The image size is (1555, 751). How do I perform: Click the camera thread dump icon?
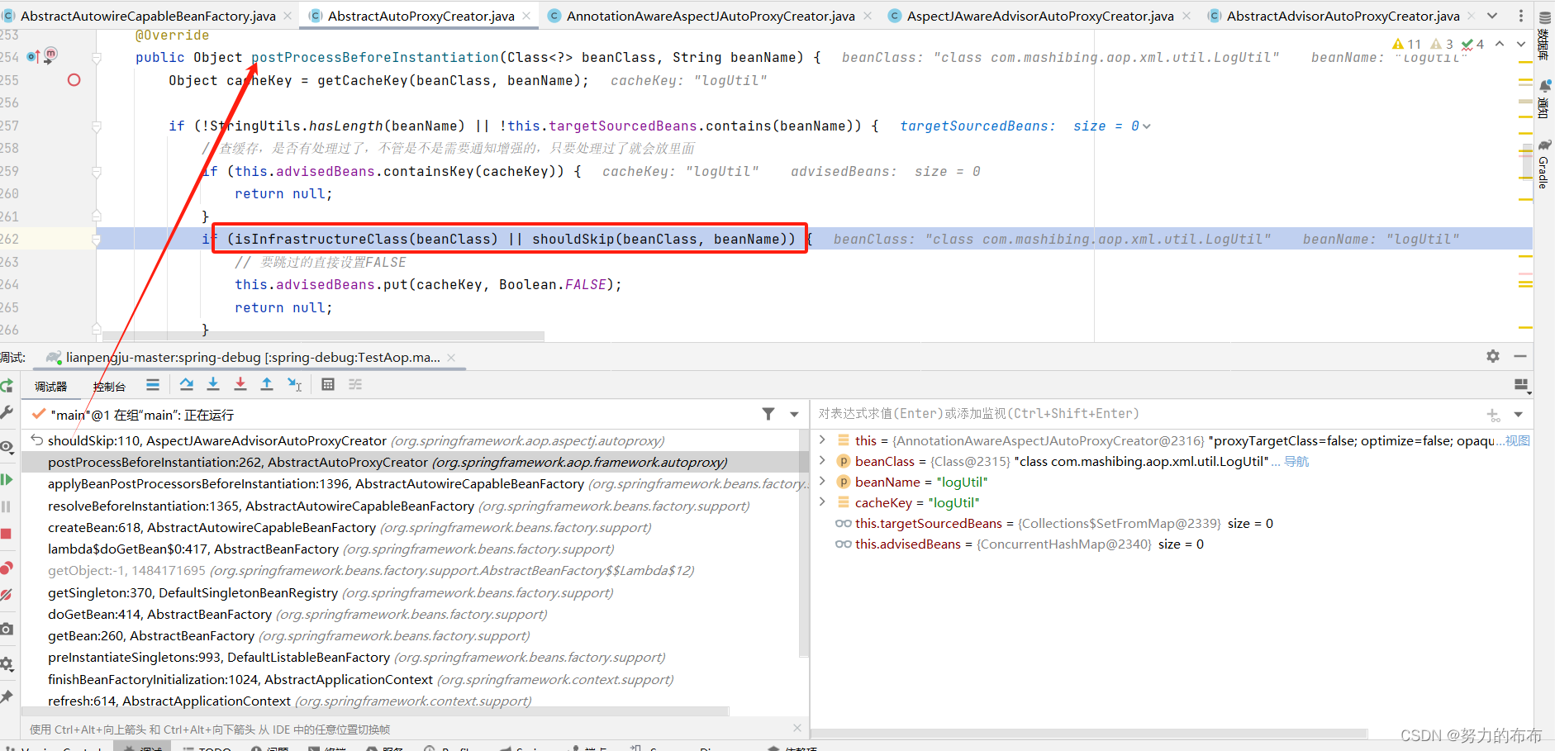[6, 629]
